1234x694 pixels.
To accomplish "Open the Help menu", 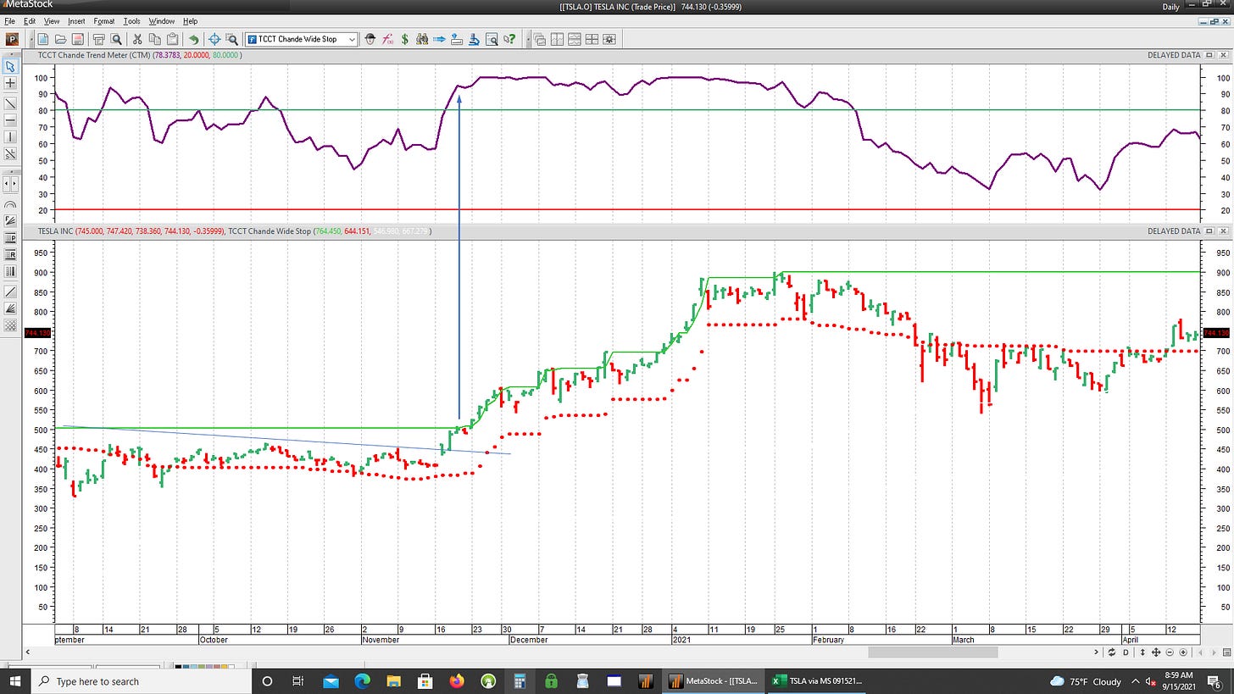I will [190, 20].
